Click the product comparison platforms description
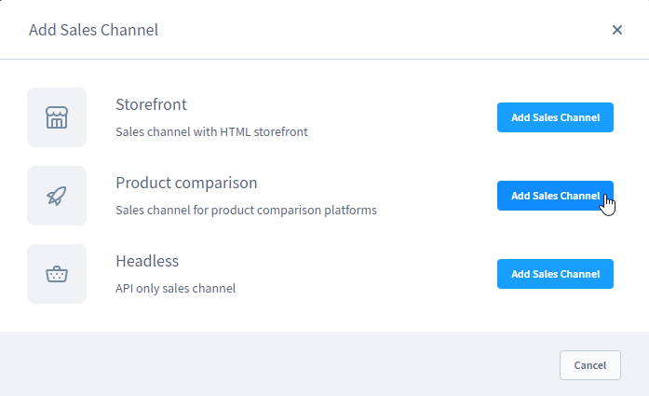649x396 pixels. pos(246,210)
